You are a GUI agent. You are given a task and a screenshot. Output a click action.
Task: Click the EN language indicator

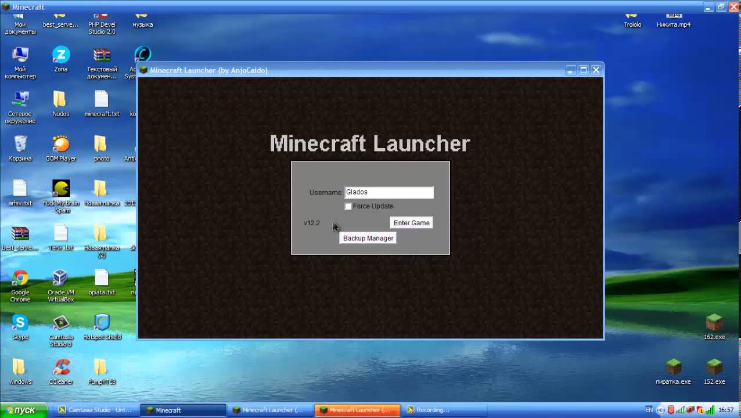[649, 410]
